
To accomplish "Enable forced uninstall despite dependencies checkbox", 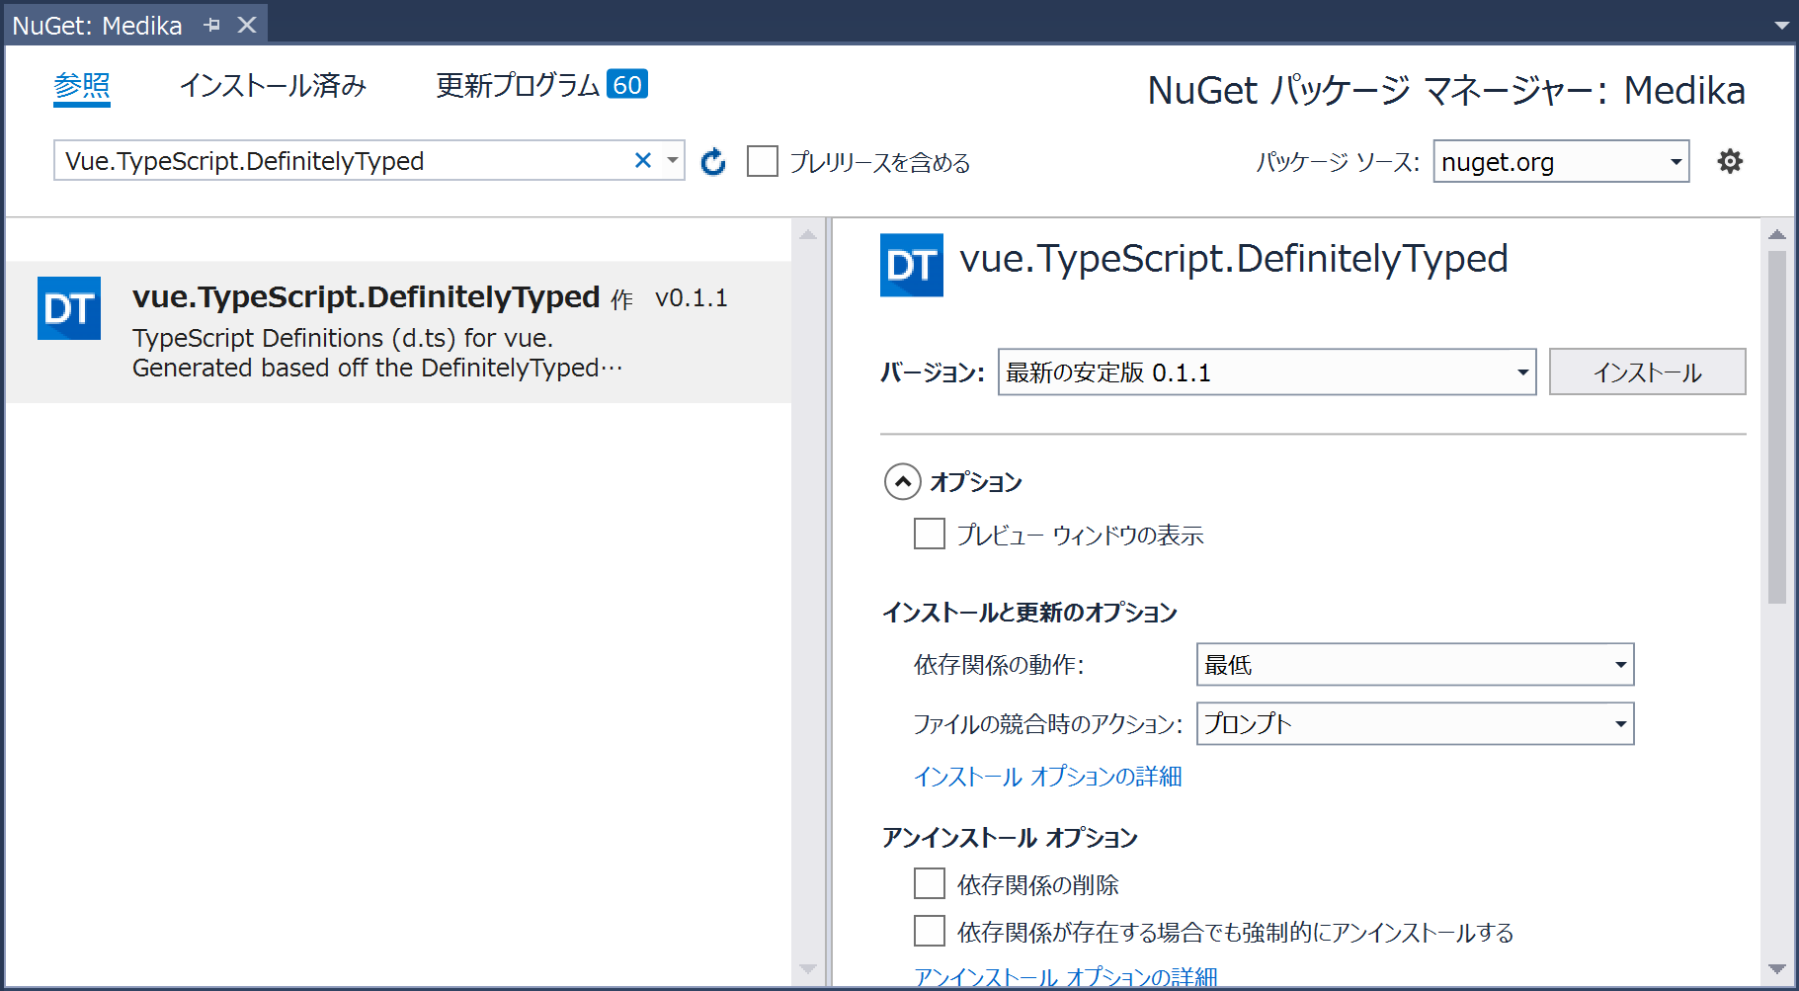I will point(930,931).
